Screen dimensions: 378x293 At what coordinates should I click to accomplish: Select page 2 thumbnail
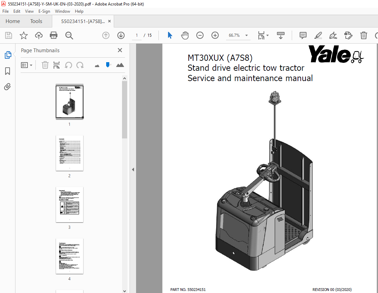(x=69, y=153)
